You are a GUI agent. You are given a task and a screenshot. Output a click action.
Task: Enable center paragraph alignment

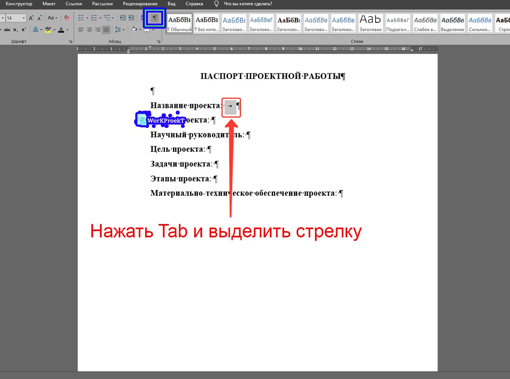89,29
